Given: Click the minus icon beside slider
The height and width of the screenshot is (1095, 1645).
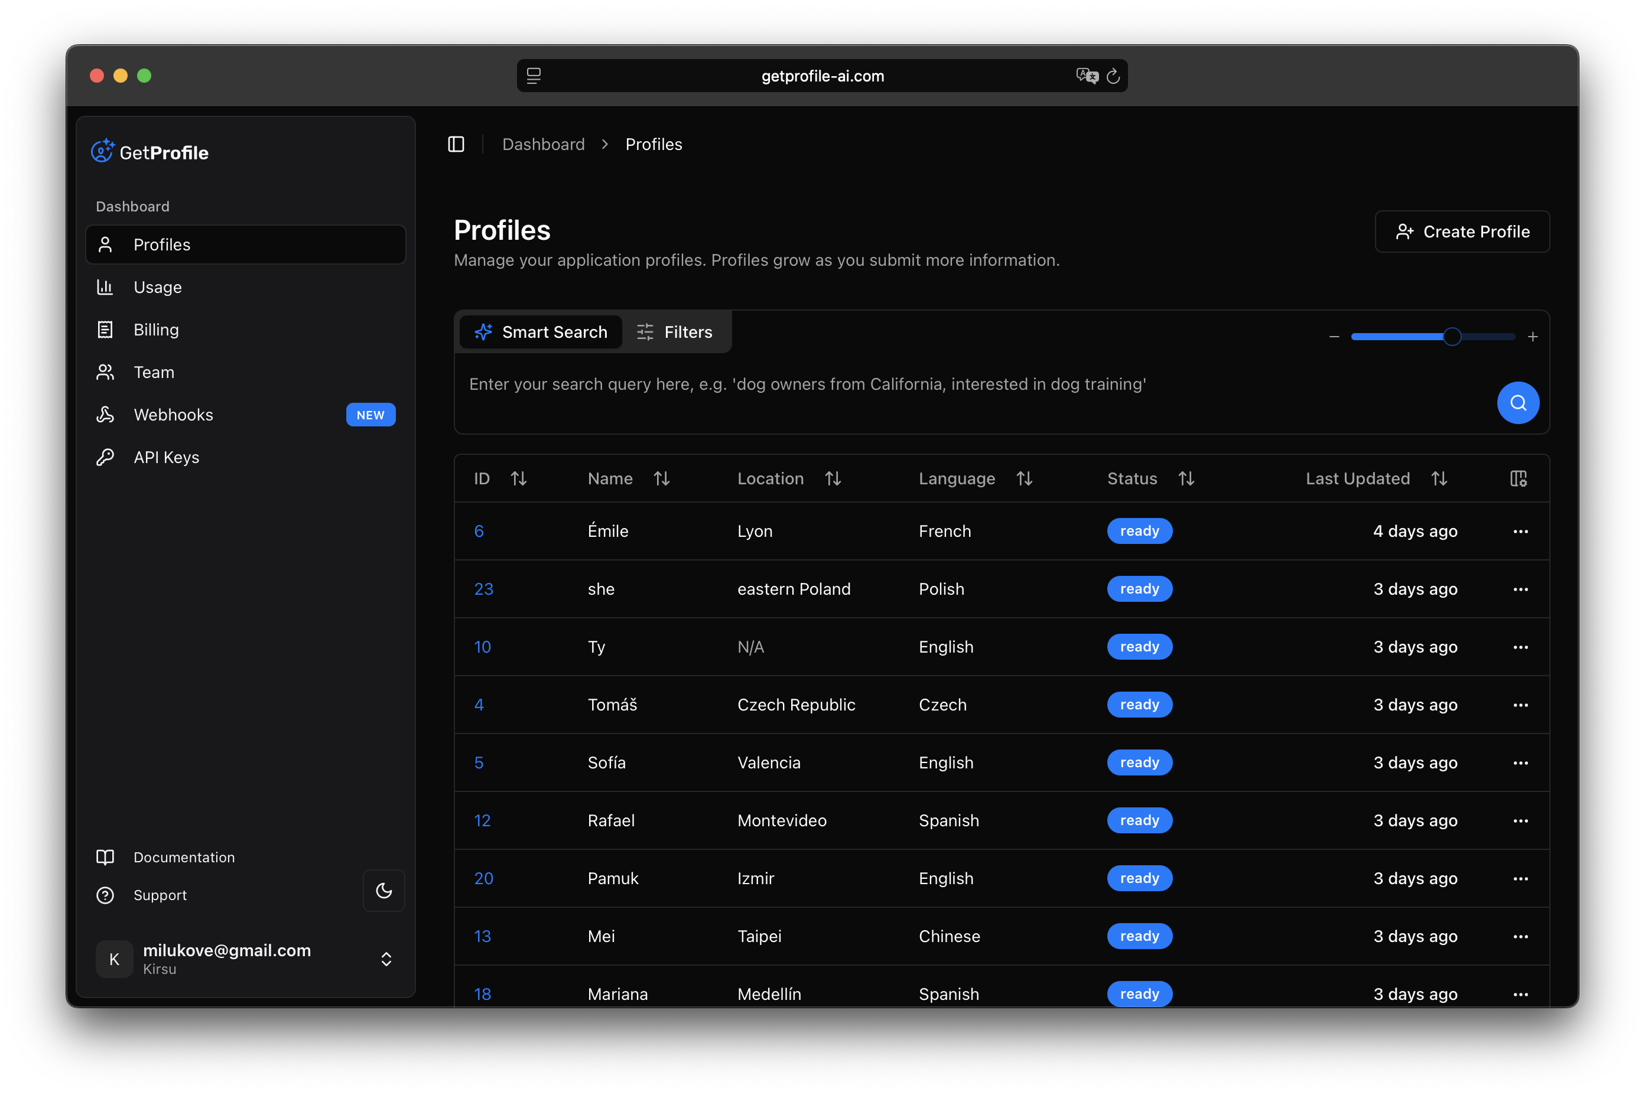Looking at the screenshot, I should pos(1334,337).
